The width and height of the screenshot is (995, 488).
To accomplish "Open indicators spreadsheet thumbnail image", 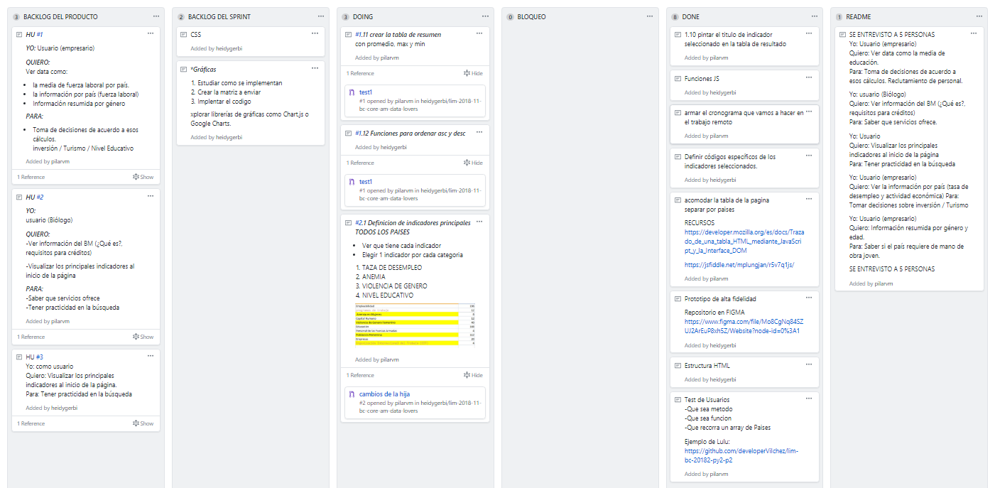I will point(415,324).
